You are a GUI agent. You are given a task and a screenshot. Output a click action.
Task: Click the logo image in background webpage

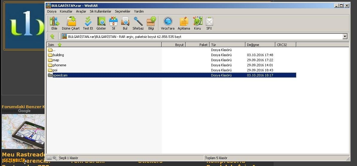(24, 26)
